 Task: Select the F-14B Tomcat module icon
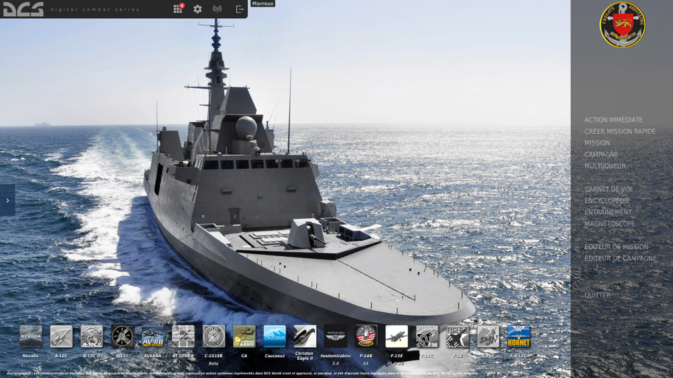click(366, 336)
